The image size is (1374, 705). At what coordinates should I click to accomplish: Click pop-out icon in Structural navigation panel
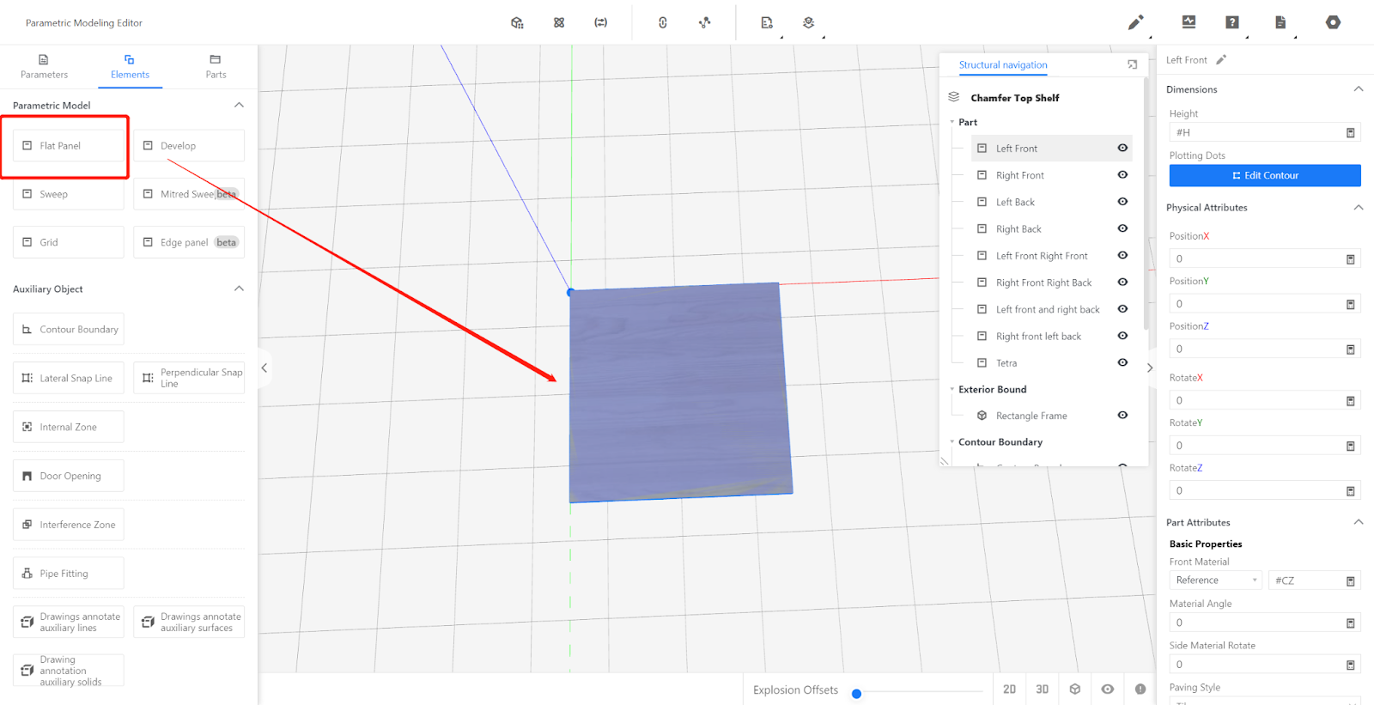click(1132, 64)
